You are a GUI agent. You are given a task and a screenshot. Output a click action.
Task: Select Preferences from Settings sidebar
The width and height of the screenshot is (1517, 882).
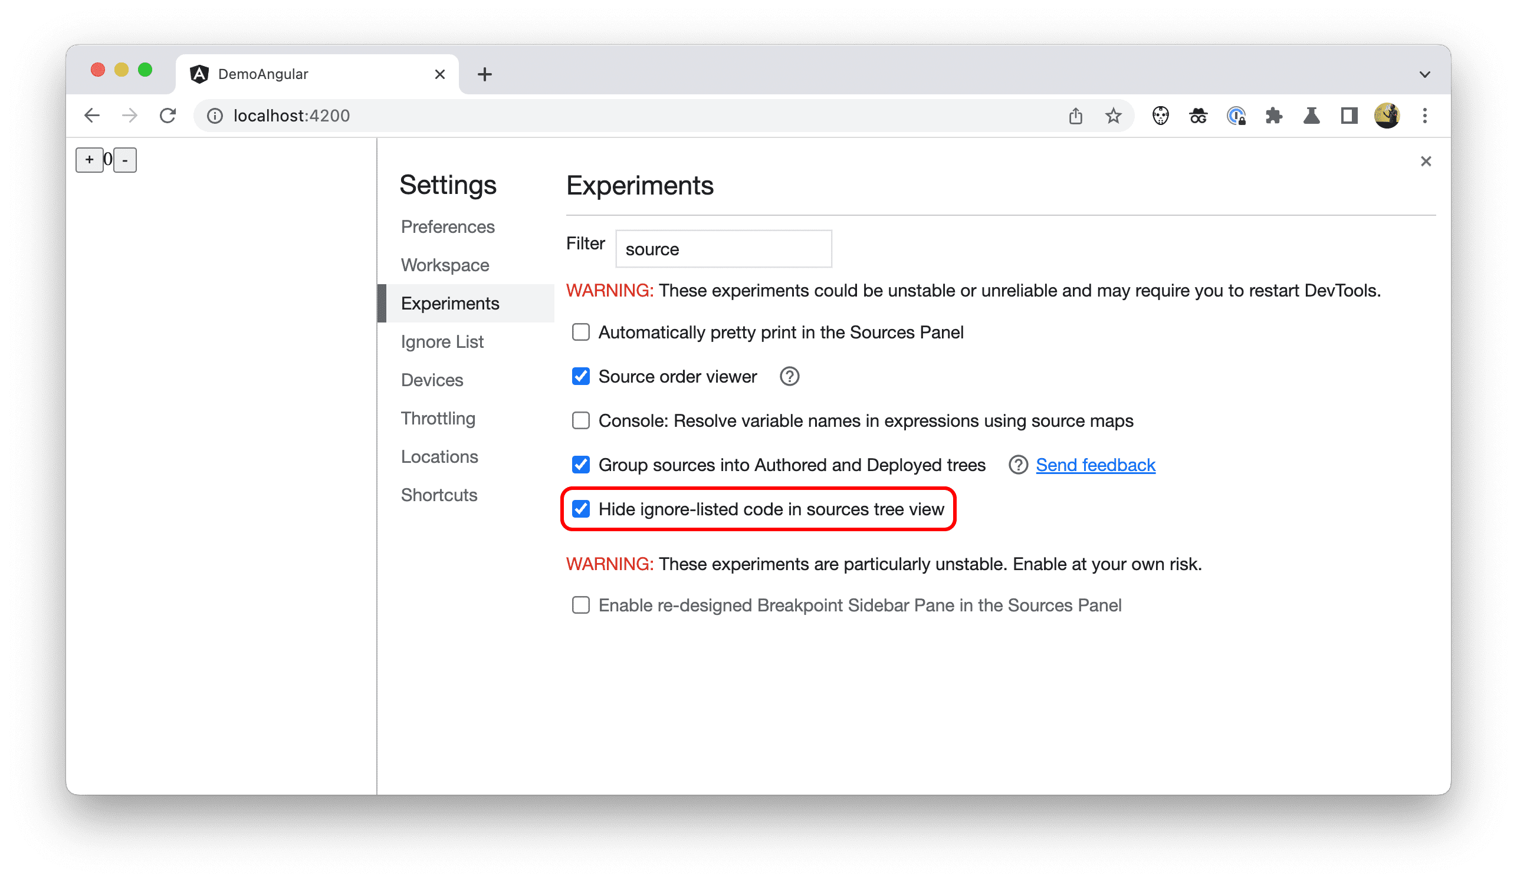(446, 227)
